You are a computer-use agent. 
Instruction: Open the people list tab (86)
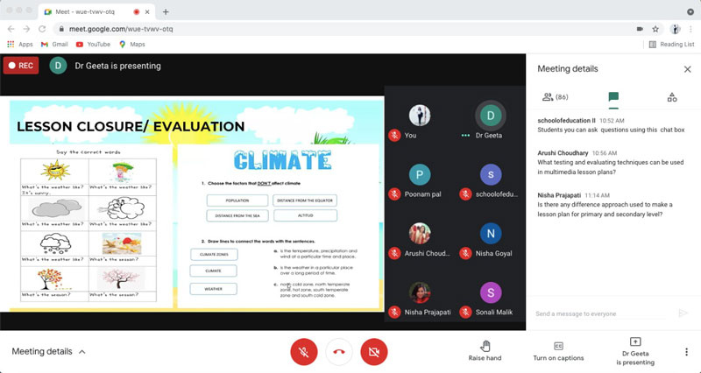pos(556,97)
